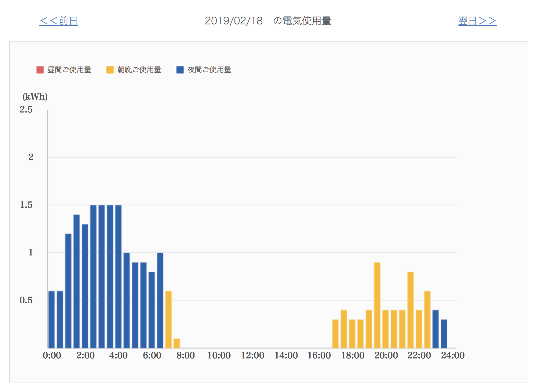Click the 0:00 label on the time axis
This screenshot has height=391, width=535.
[52, 356]
